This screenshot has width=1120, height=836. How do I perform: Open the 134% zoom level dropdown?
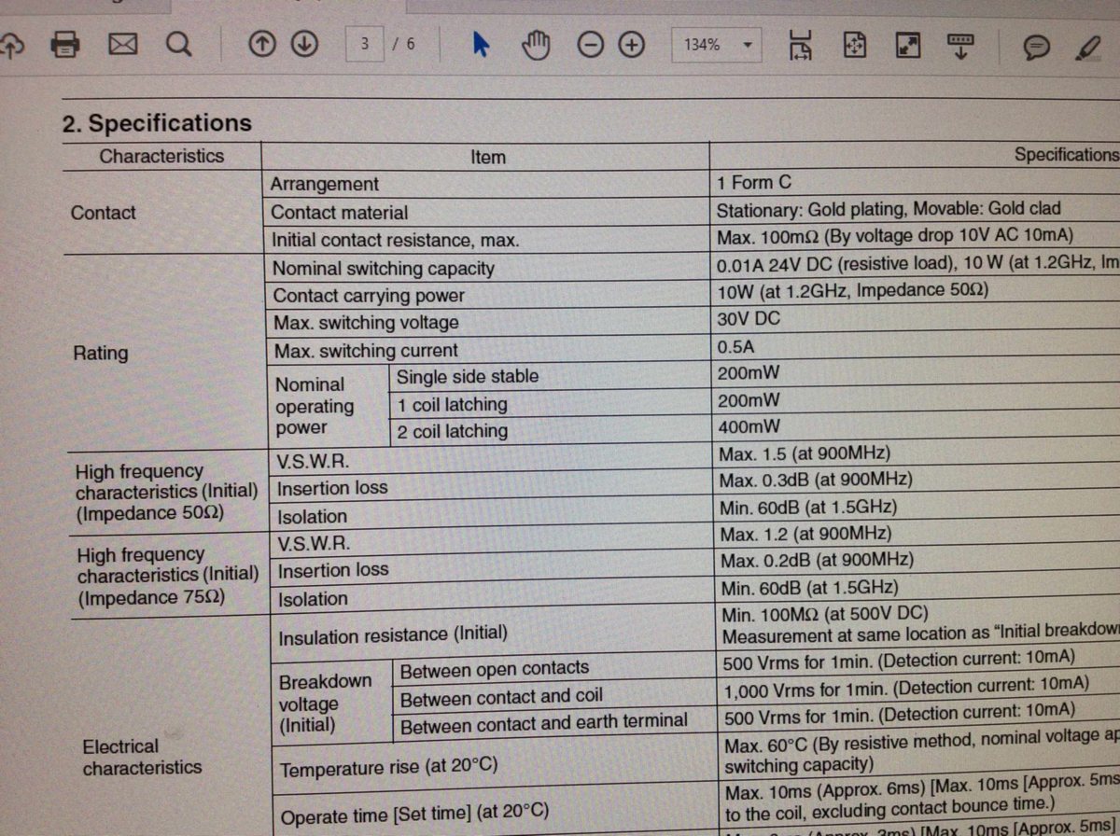(x=715, y=45)
